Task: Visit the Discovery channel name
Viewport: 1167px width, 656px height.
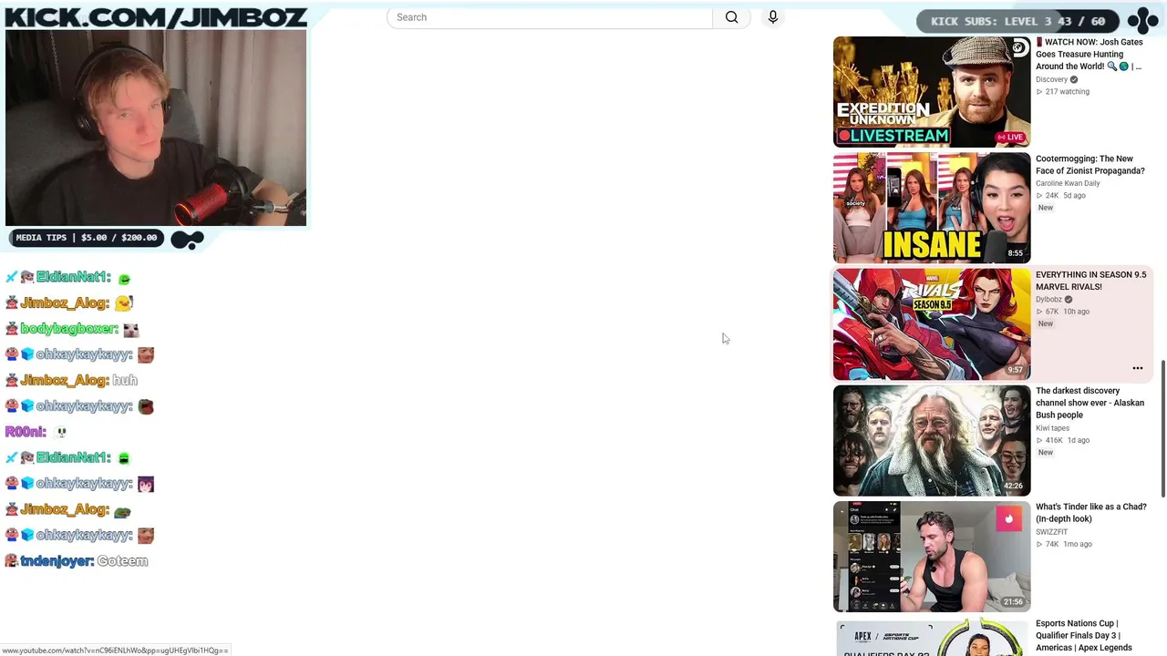Action: (1051, 79)
